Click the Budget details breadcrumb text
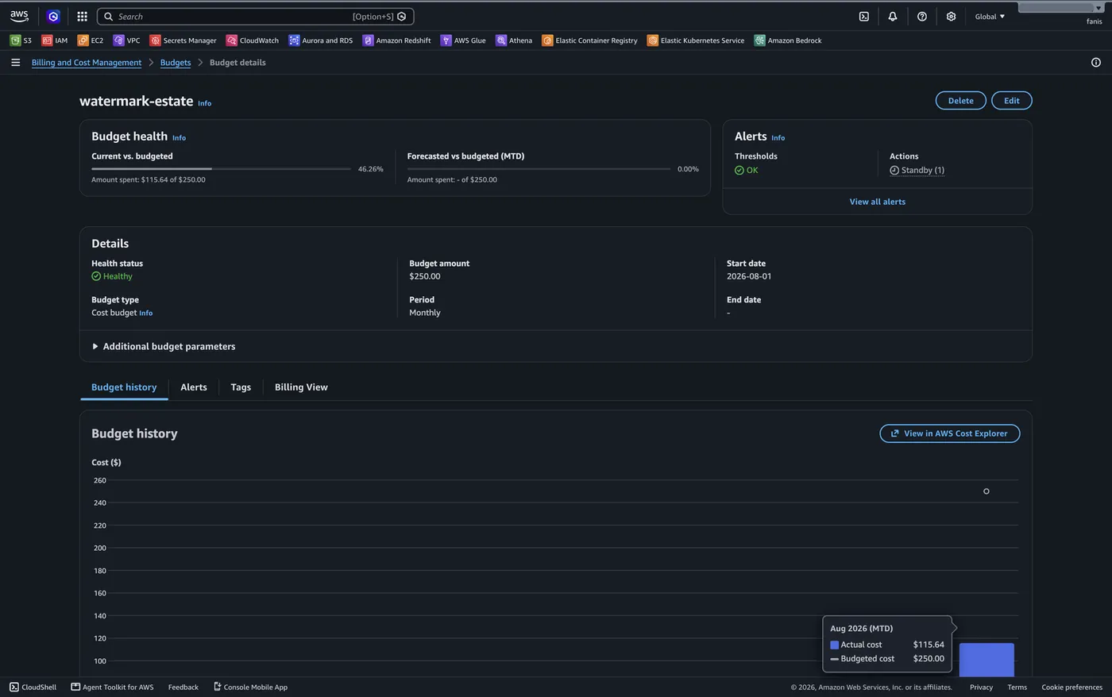Image resolution: width=1112 pixels, height=697 pixels. [237, 63]
